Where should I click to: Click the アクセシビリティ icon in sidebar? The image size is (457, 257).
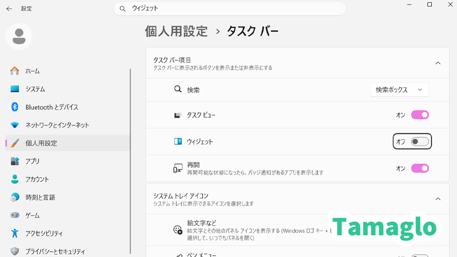tap(15, 233)
